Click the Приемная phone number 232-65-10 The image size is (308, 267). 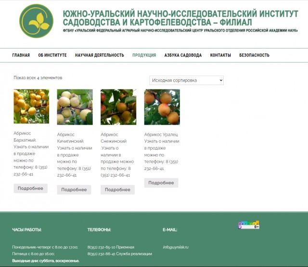111,247
